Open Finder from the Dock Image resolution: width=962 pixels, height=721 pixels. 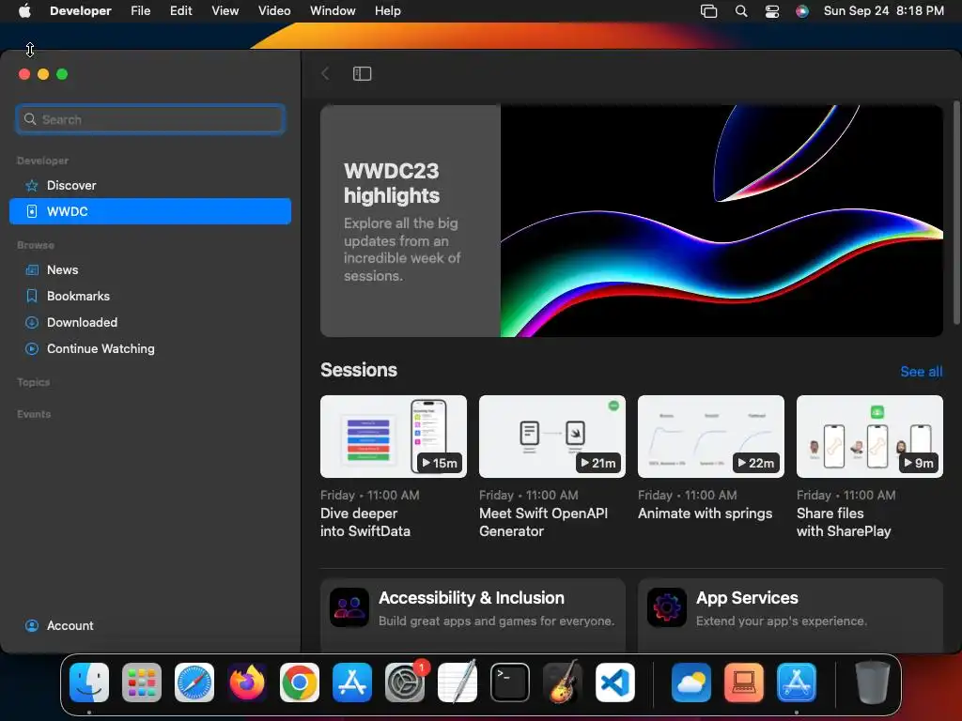[89, 683]
